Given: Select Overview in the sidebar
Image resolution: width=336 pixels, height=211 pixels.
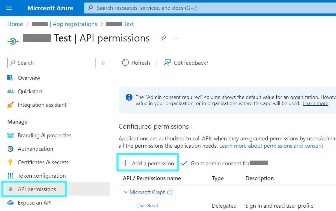Looking at the screenshot, I should point(29,78).
